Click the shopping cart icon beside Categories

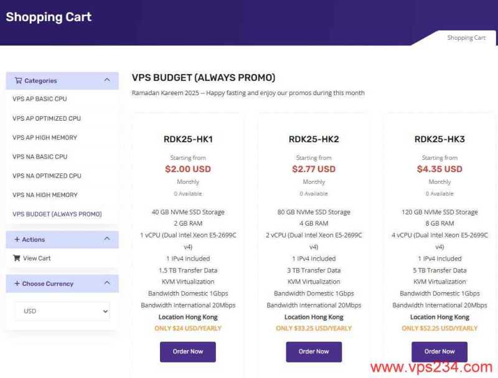pyautogui.click(x=18, y=81)
